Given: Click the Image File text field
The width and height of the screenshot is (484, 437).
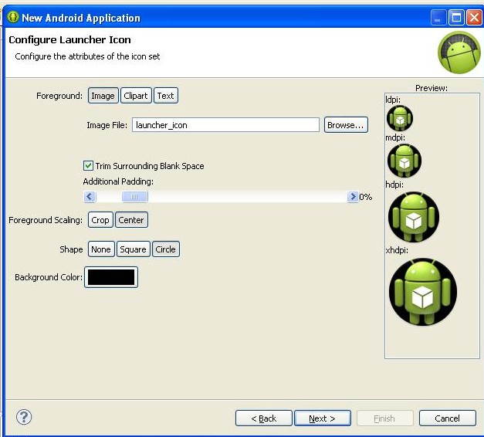Looking at the screenshot, I should (x=225, y=125).
